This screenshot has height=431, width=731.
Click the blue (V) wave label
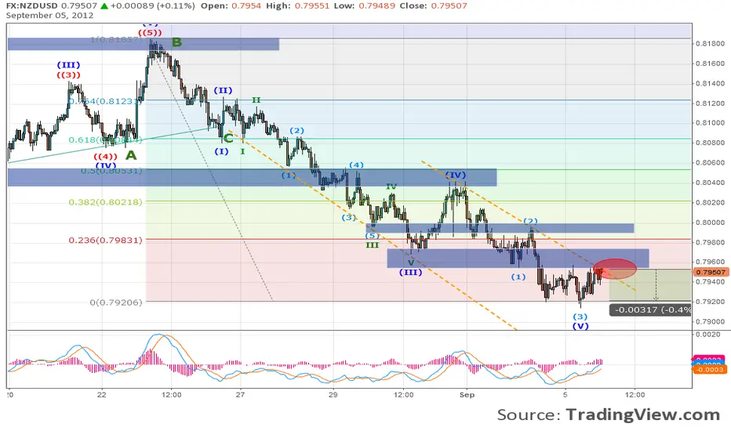pos(580,326)
